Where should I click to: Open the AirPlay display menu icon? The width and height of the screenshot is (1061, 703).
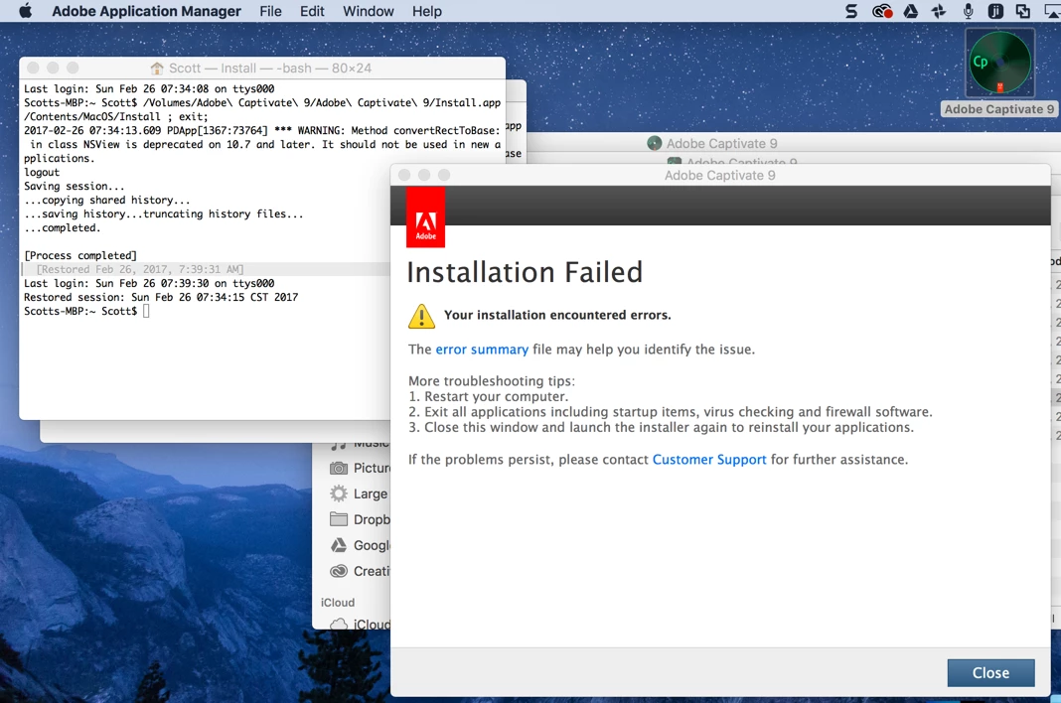pyautogui.click(x=1053, y=11)
